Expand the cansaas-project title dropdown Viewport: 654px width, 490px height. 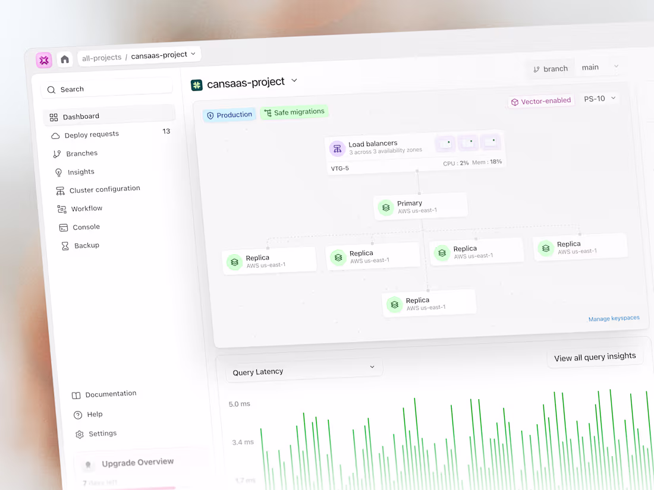pyautogui.click(x=294, y=80)
